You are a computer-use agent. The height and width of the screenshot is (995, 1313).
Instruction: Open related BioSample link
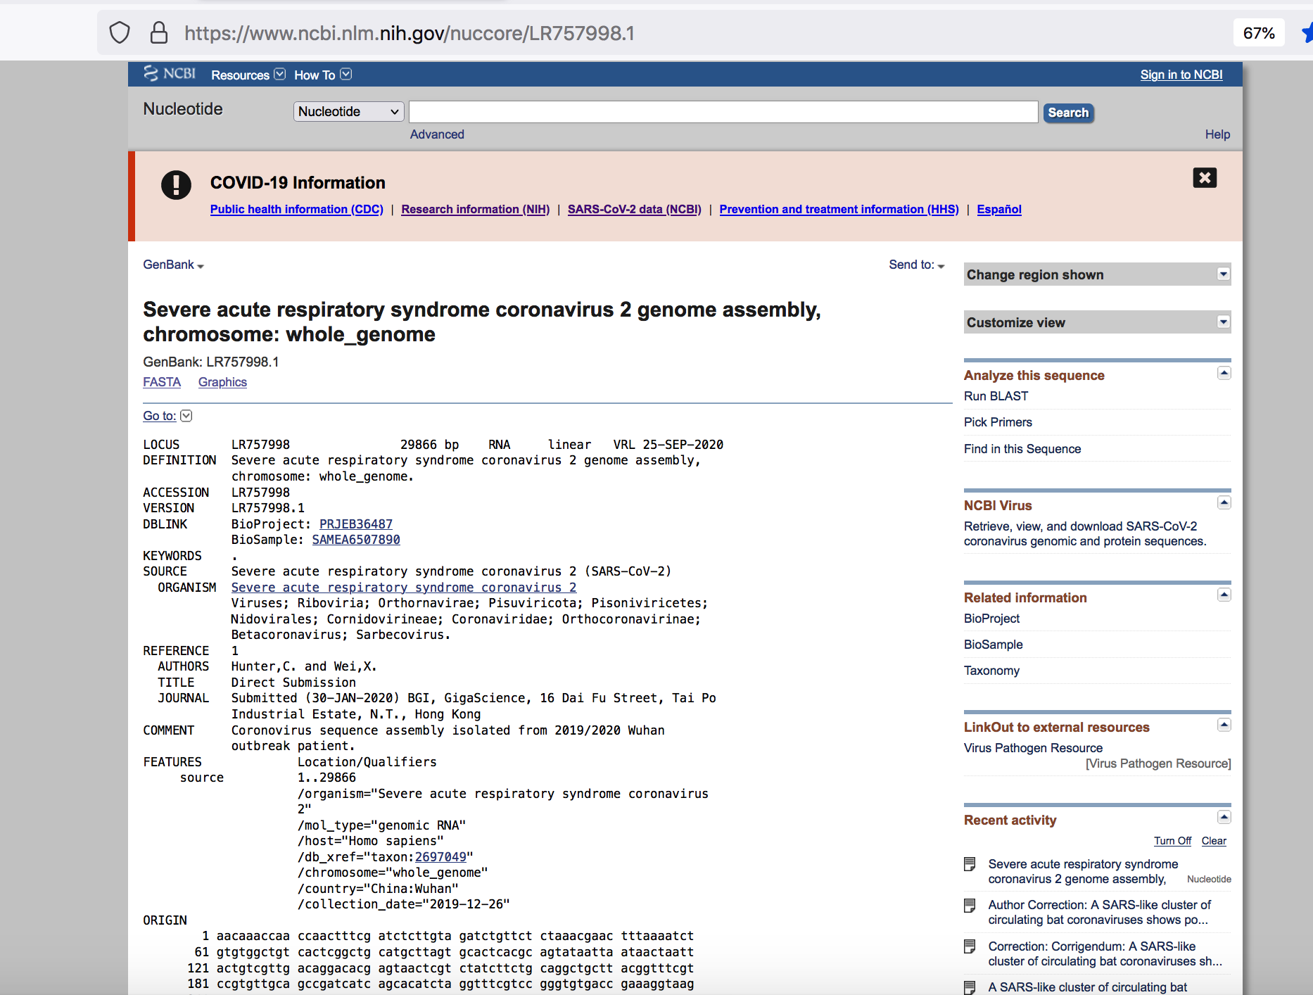pos(993,645)
